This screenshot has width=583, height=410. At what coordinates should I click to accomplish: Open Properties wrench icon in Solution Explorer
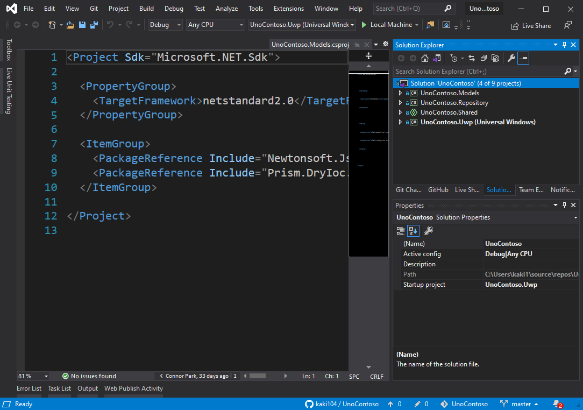pyautogui.click(x=511, y=58)
